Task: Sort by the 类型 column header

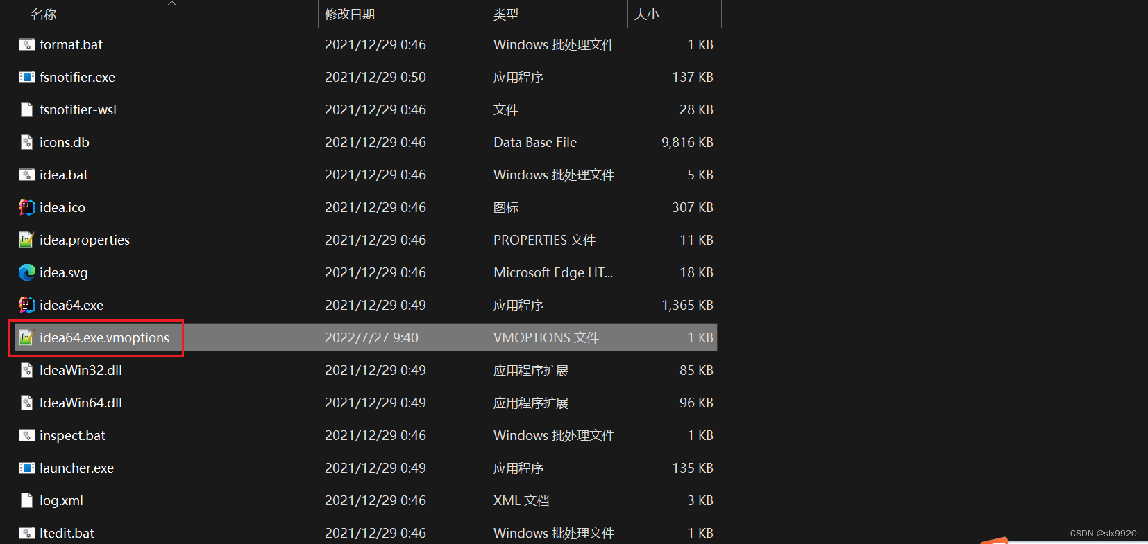Action: point(506,15)
